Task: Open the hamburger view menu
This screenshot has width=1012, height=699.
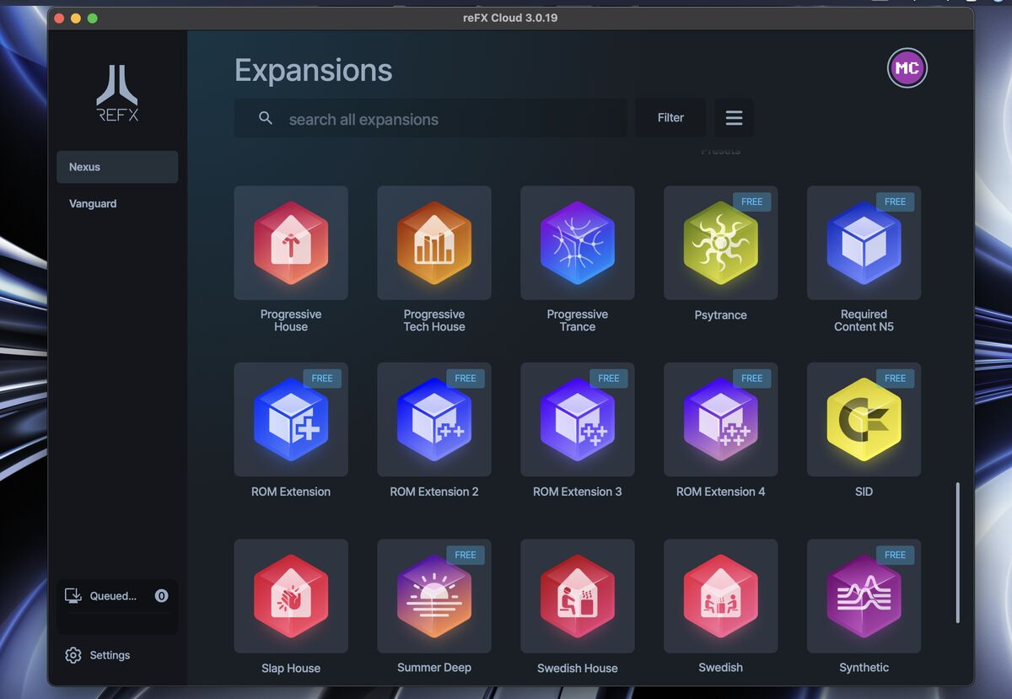Action: point(734,118)
